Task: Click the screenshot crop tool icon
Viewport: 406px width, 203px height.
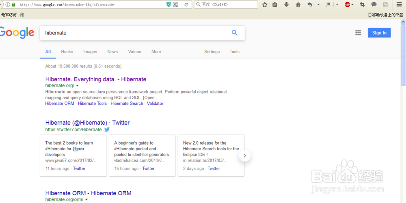Action: [x=362, y=4]
